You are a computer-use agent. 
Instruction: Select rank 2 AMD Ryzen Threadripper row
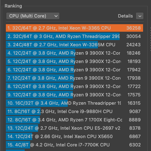pyautogui.click(x=74, y=36)
